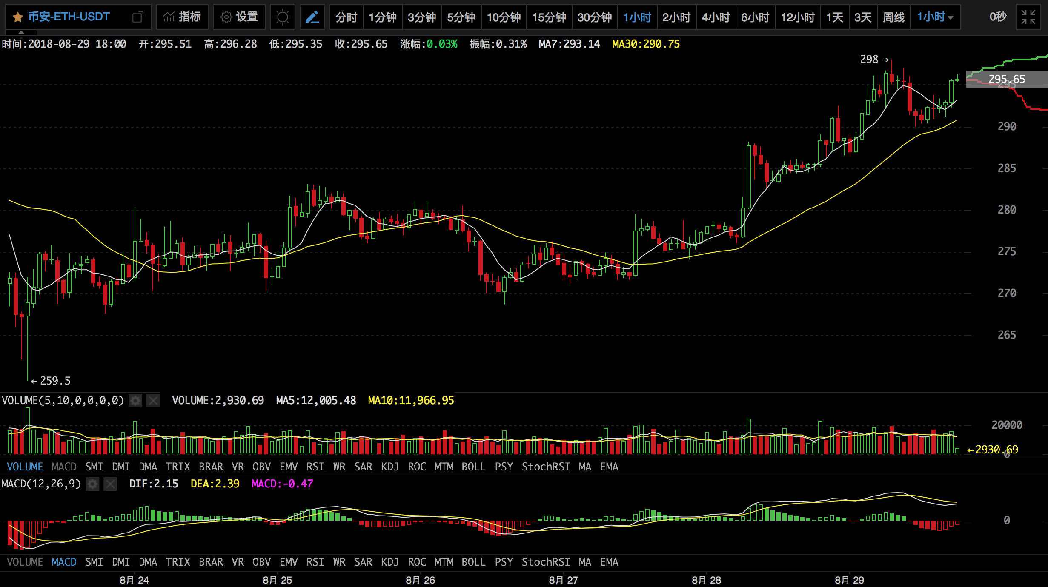This screenshot has width=1048, height=587.
Task: Select the 3分钟 interval
Action: (422, 17)
